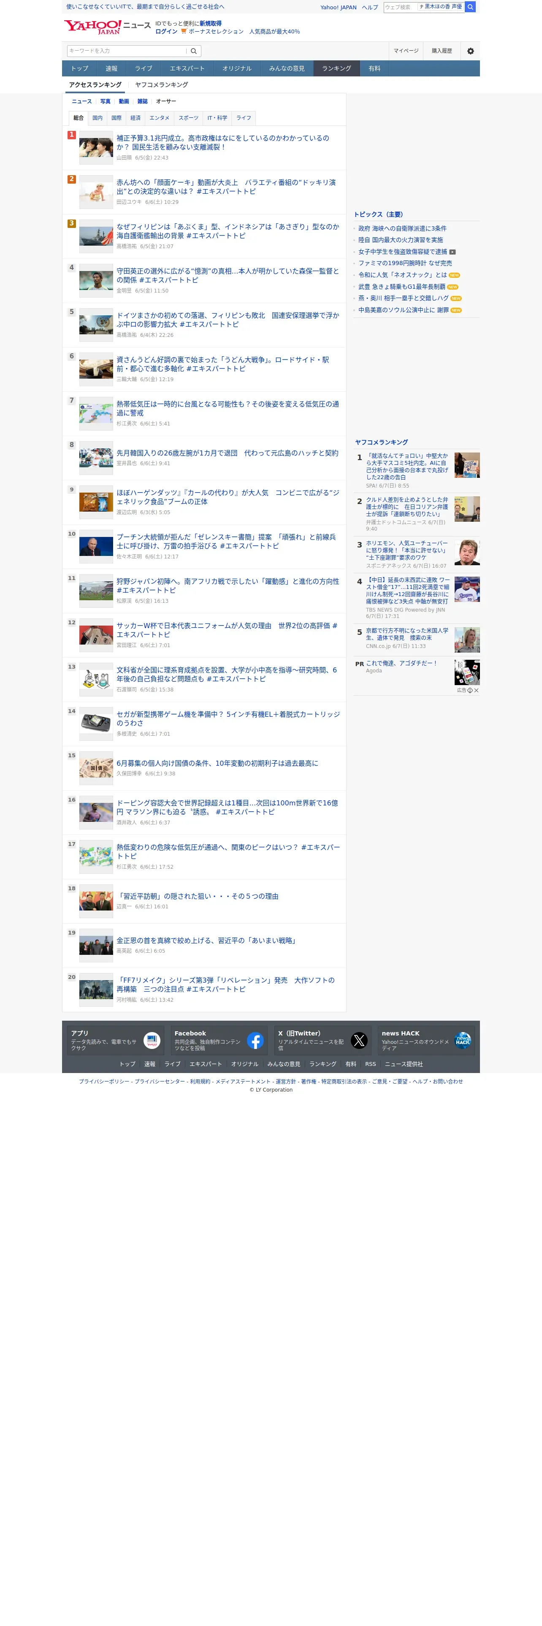542x1626 pixels.
Task: Open the 中日 baseball player thumbnail
Action: pos(467,590)
